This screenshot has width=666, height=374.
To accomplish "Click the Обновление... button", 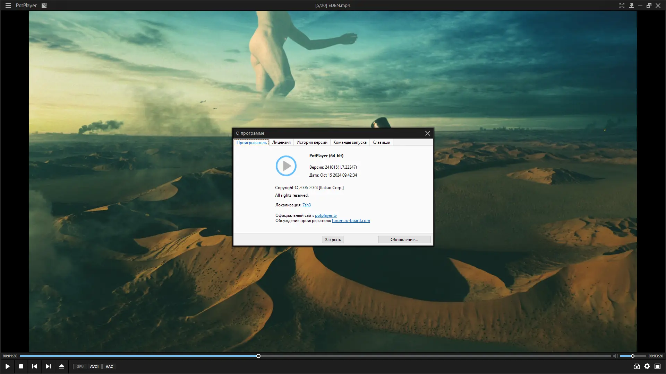I will point(404,240).
